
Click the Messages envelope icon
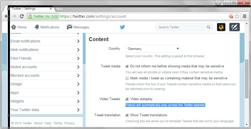pos(70,27)
